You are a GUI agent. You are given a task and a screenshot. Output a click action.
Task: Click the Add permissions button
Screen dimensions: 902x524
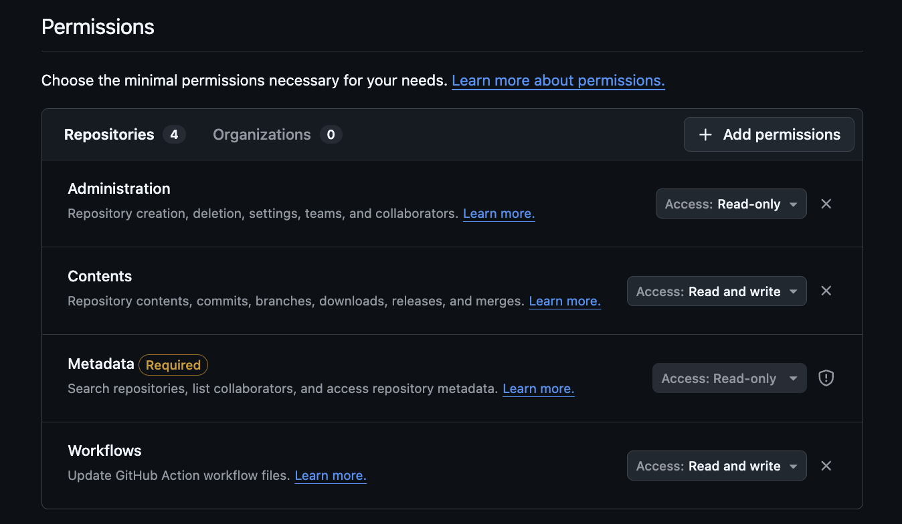coord(768,134)
